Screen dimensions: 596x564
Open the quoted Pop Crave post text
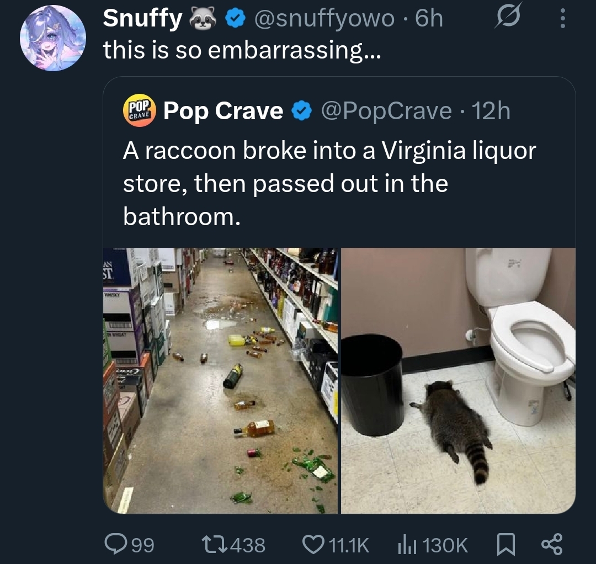click(x=329, y=183)
